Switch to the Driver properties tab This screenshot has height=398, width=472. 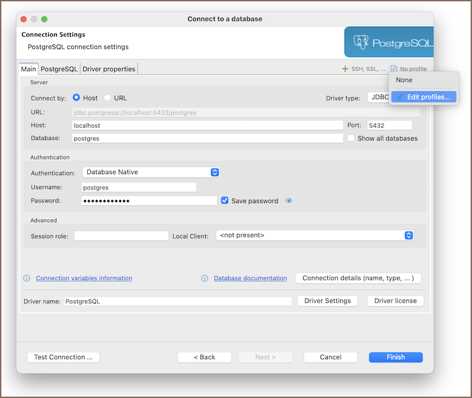pos(109,69)
